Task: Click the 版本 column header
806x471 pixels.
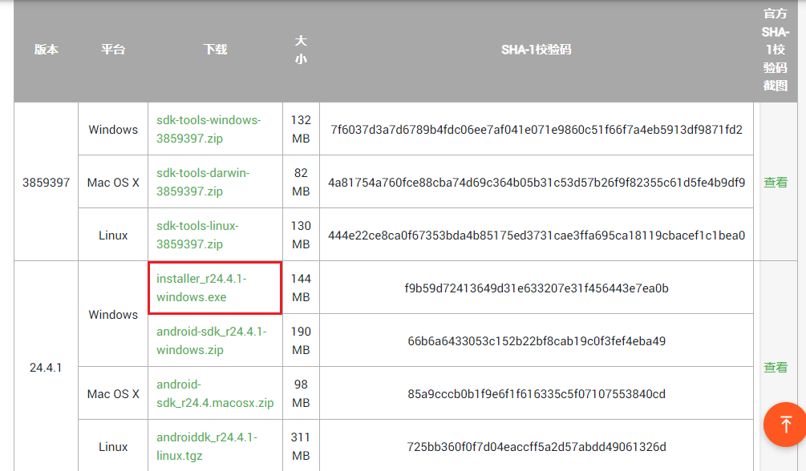Action: [x=47, y=50]
